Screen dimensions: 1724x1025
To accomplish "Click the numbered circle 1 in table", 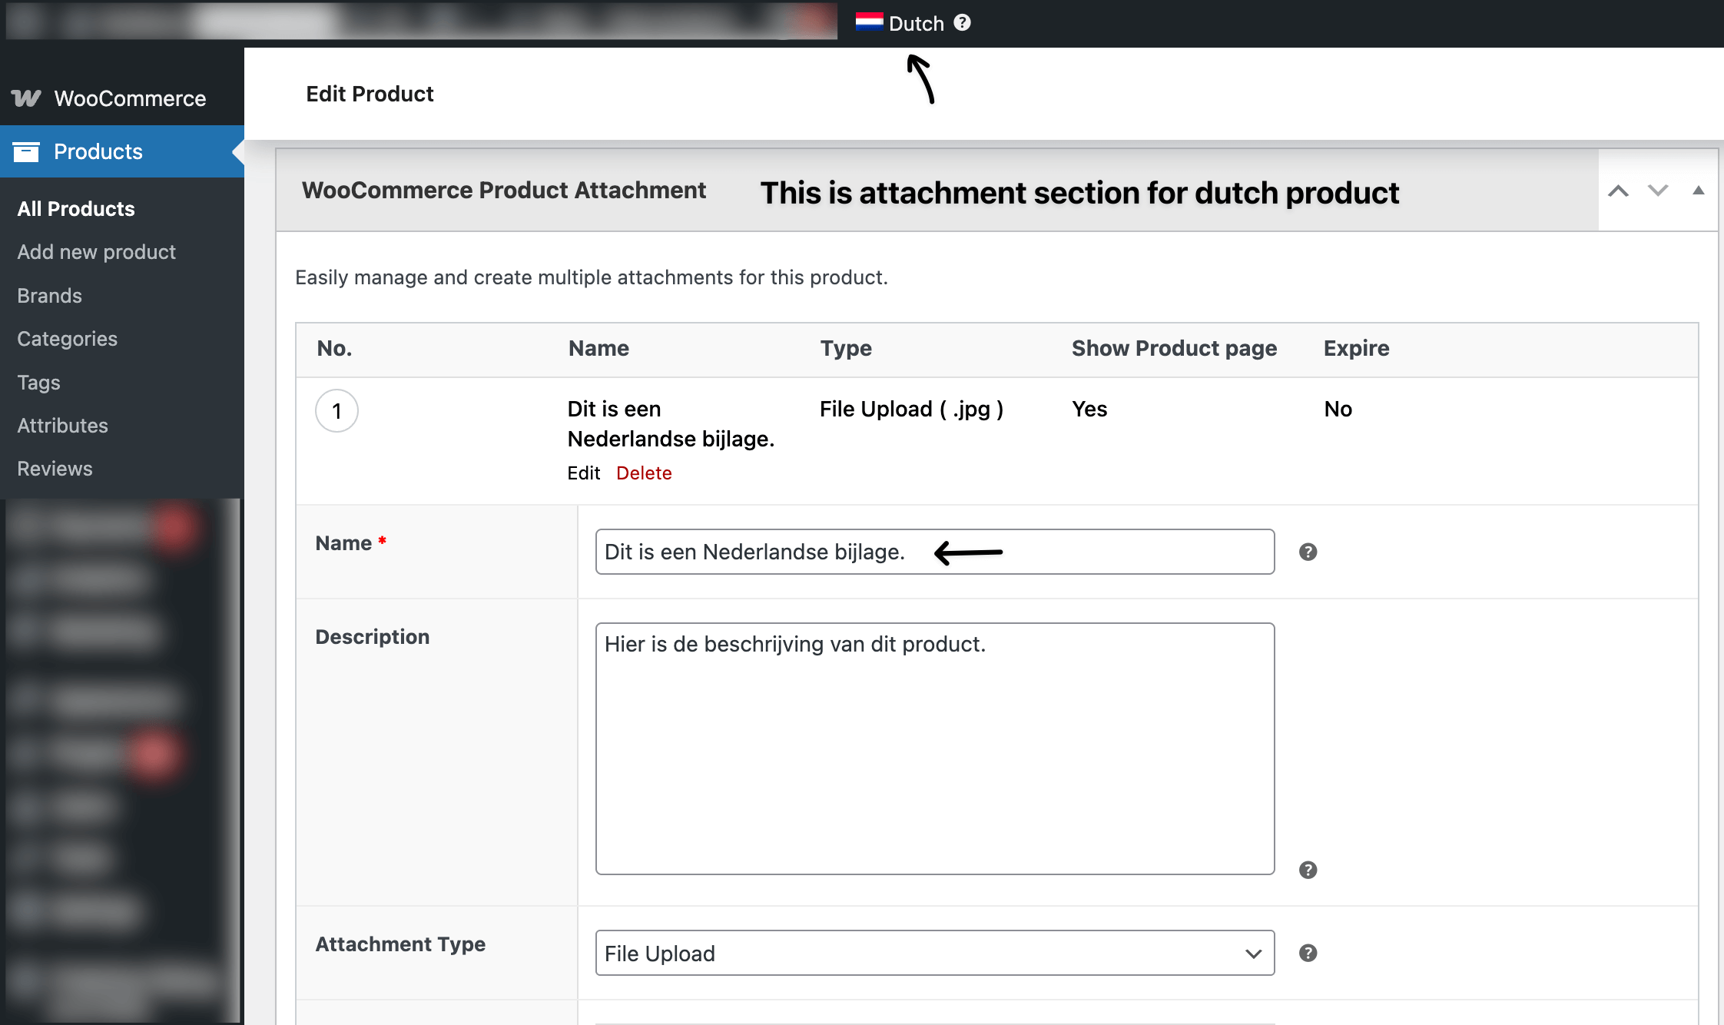I will (x=337, y=411).
